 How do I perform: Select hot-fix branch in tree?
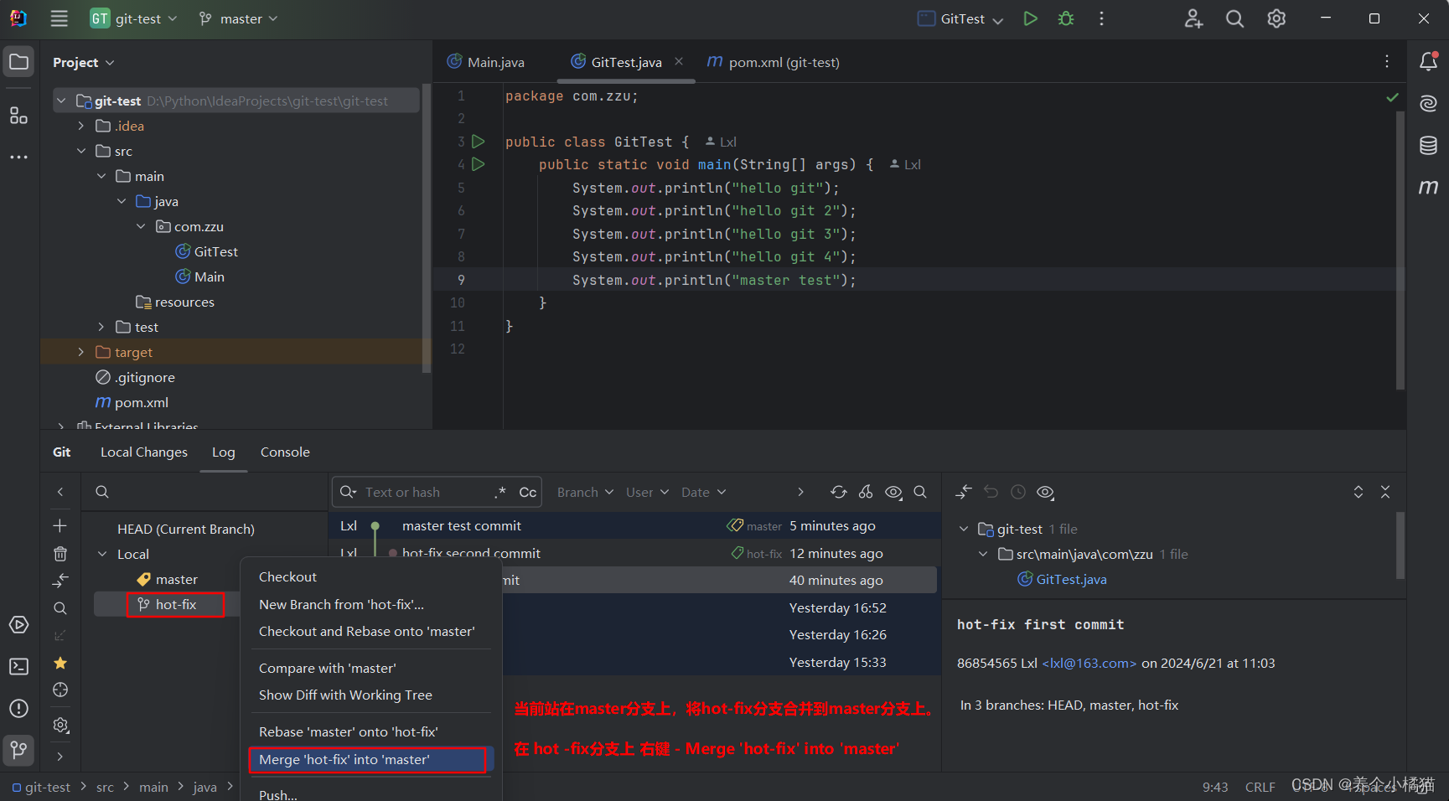175,605
